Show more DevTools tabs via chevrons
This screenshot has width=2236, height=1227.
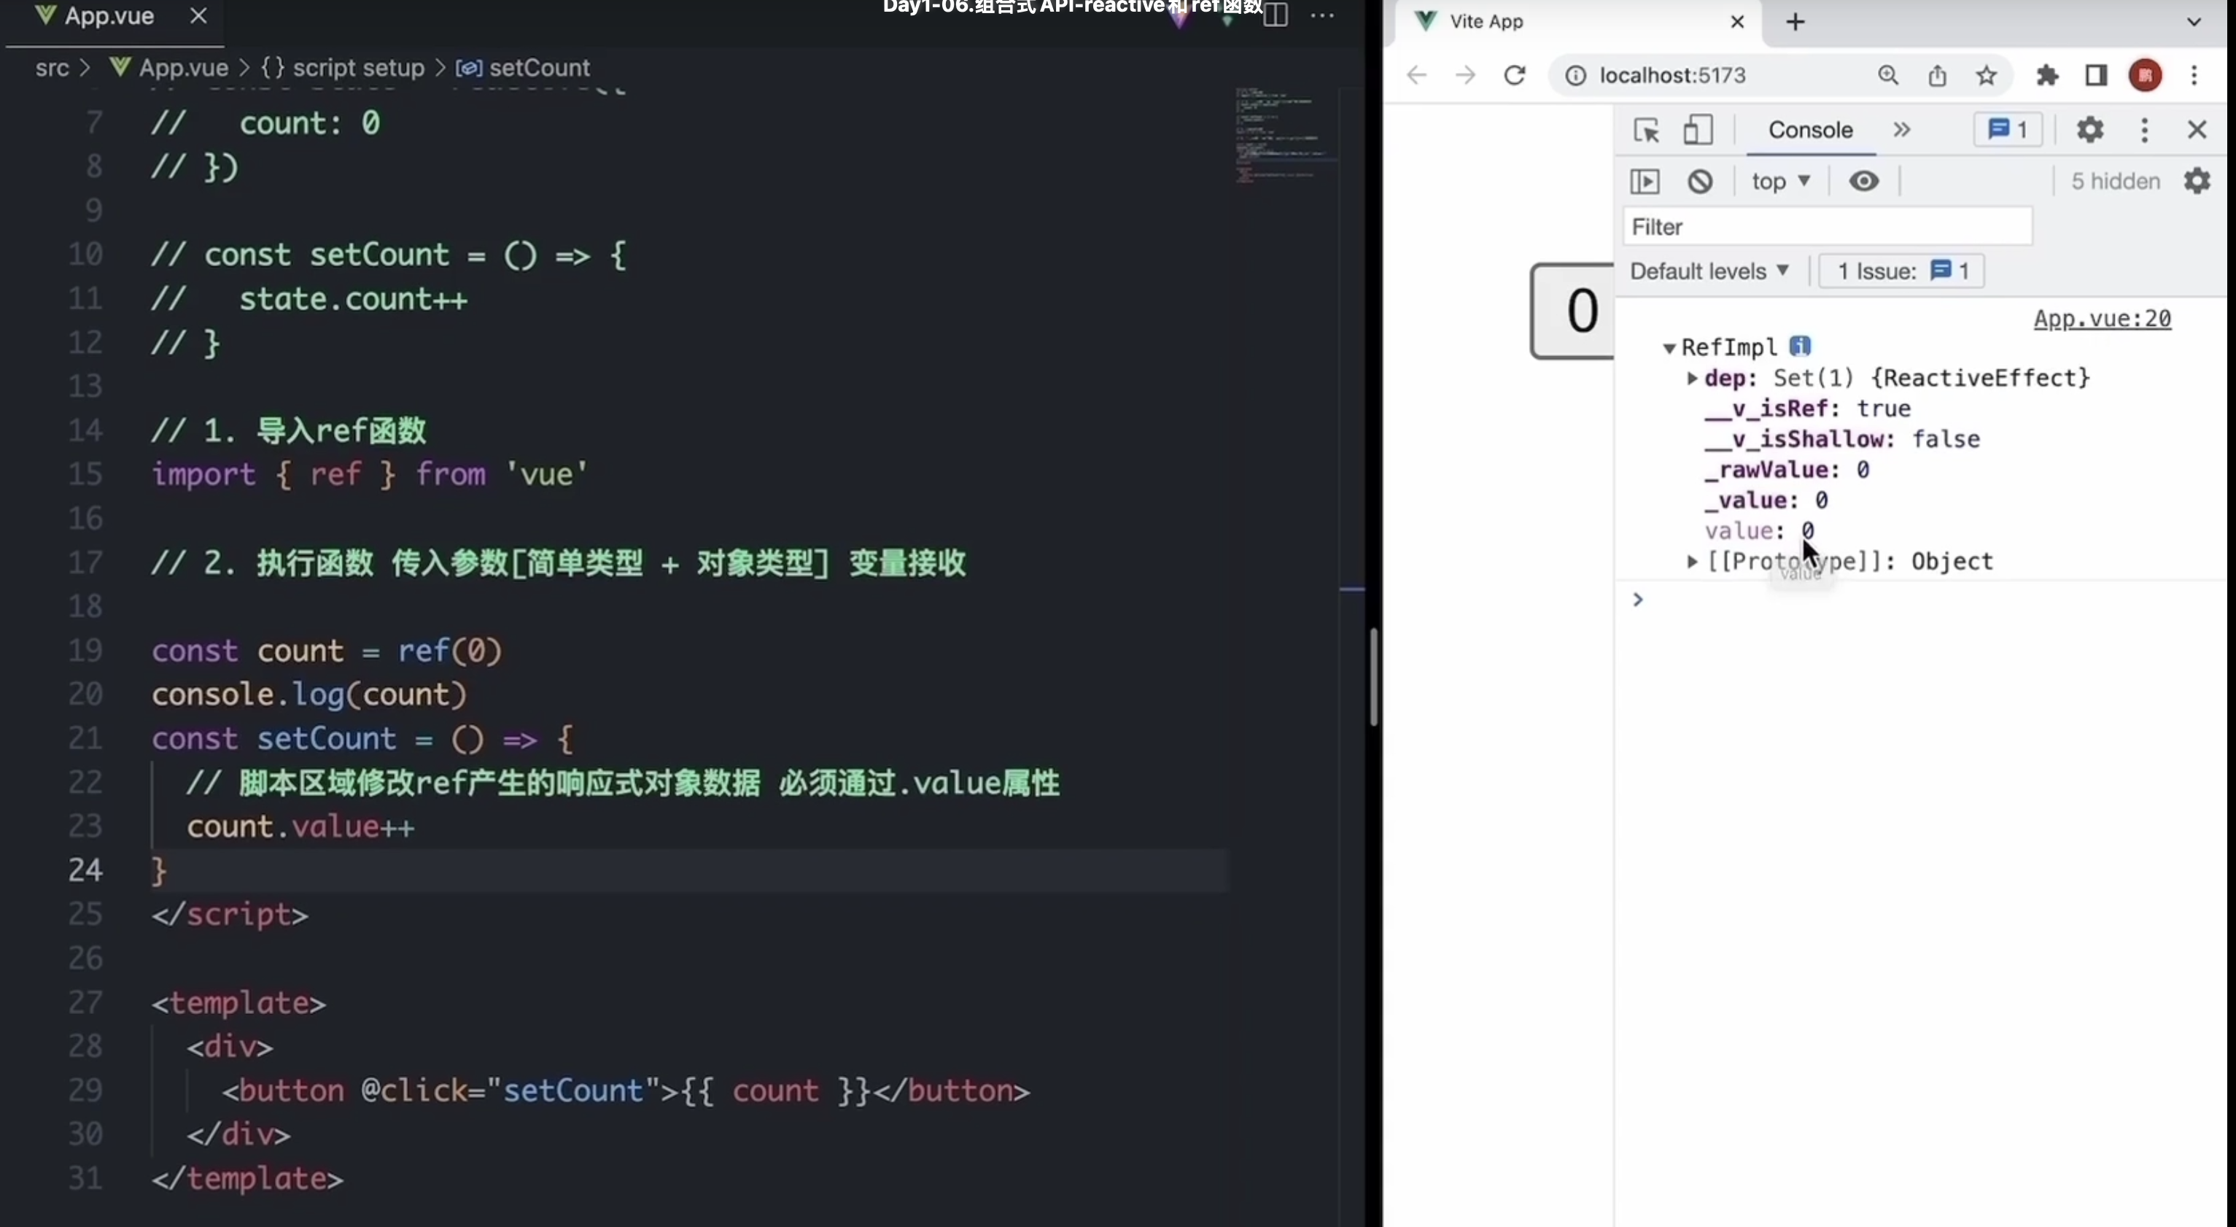(1902, 131)
